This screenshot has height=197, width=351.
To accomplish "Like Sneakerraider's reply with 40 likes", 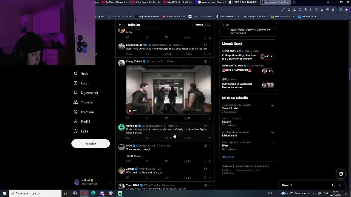I will coord(168,54).
